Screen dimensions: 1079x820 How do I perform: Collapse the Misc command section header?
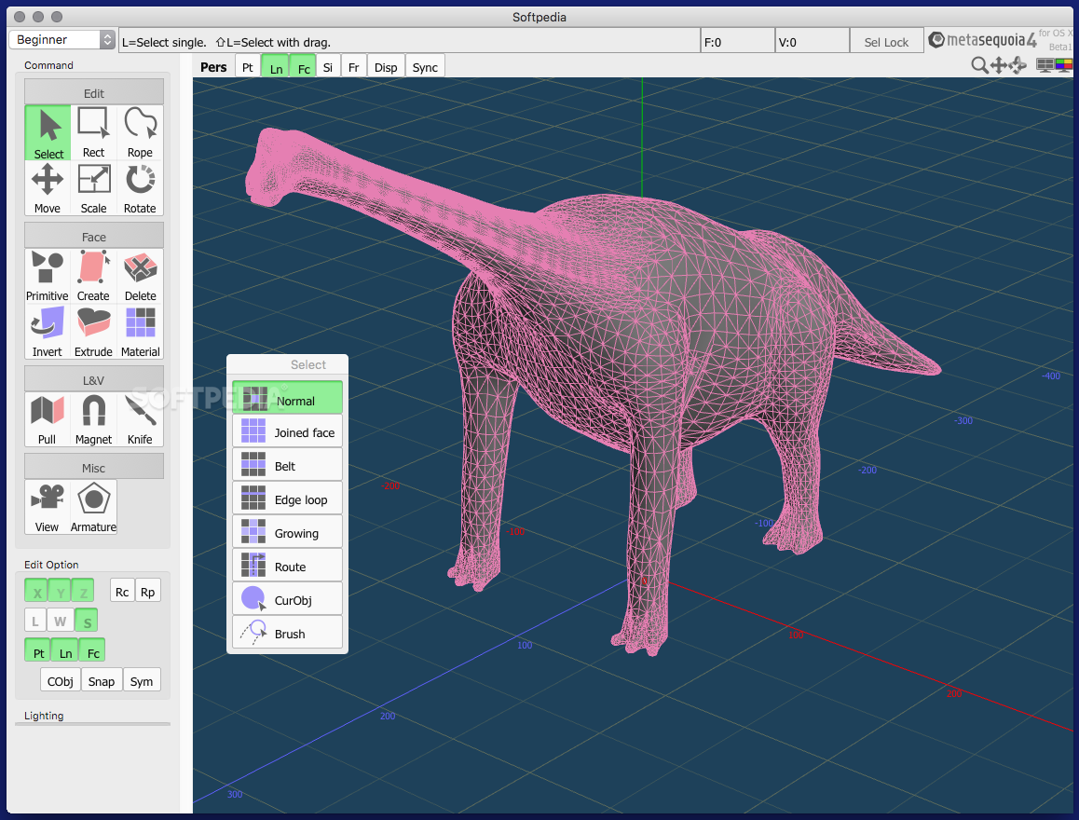click(x=94, y=468)
